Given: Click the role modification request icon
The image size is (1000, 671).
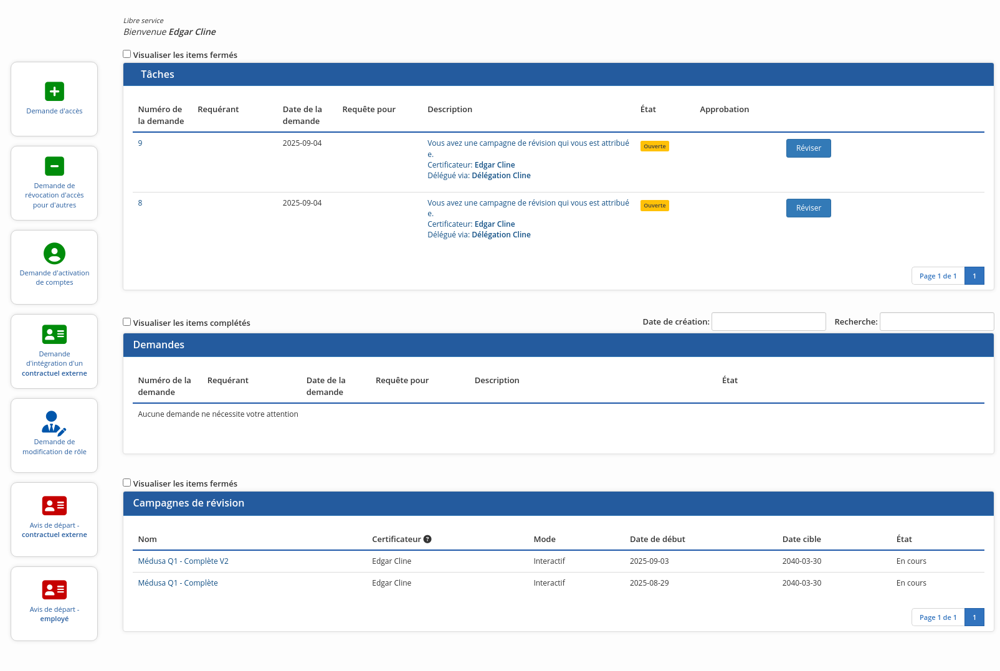Looking at the screenshot, I should (x=54, y=422).
